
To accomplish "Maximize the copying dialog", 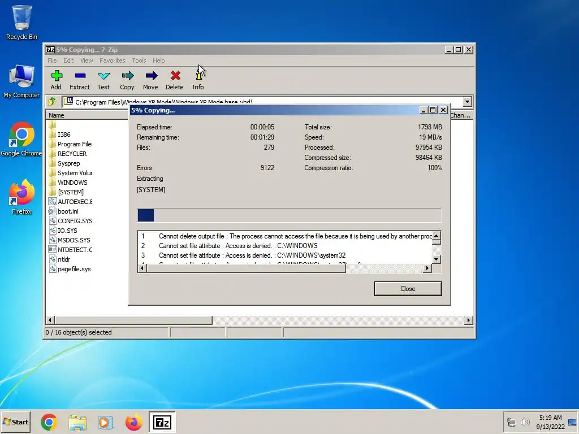I will click(x=433, y=110).
